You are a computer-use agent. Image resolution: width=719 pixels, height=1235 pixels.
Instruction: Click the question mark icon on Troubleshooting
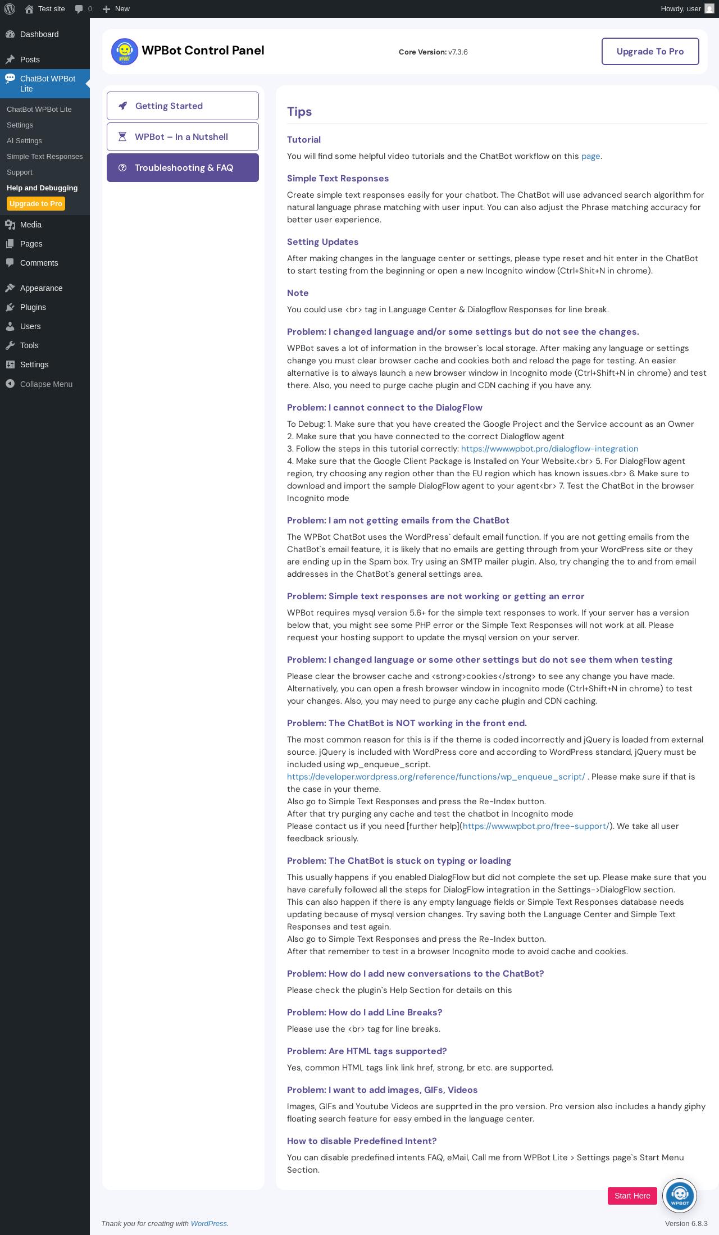pyautogui.click(x=122, y=167)
